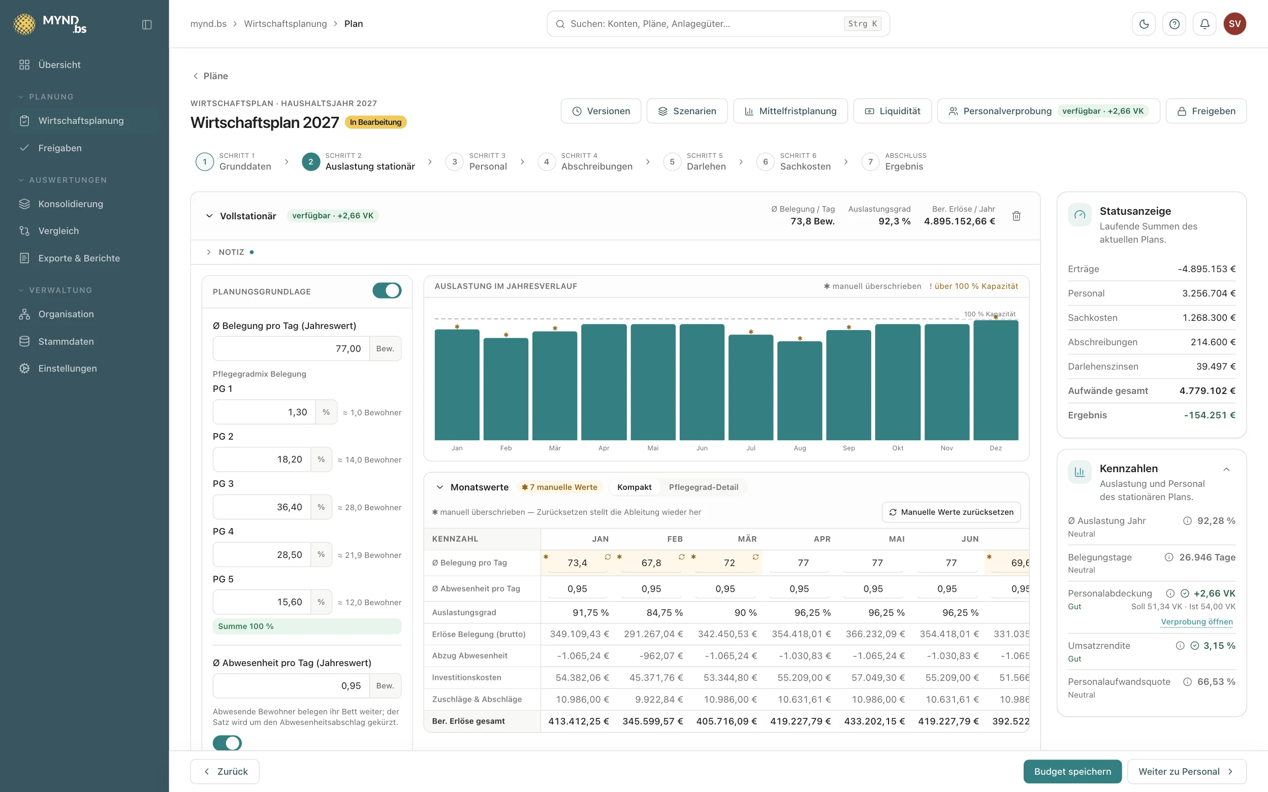This screenshot has height=792, width=1268.
Task: Reset manual Mär value refresh icon
Action: point(755,557)
